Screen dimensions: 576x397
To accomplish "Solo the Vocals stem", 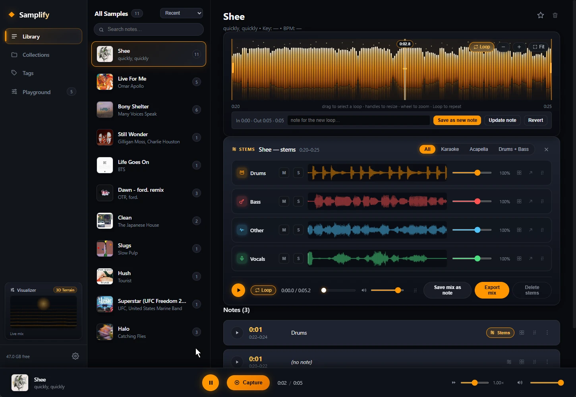I will pos(298,258).
